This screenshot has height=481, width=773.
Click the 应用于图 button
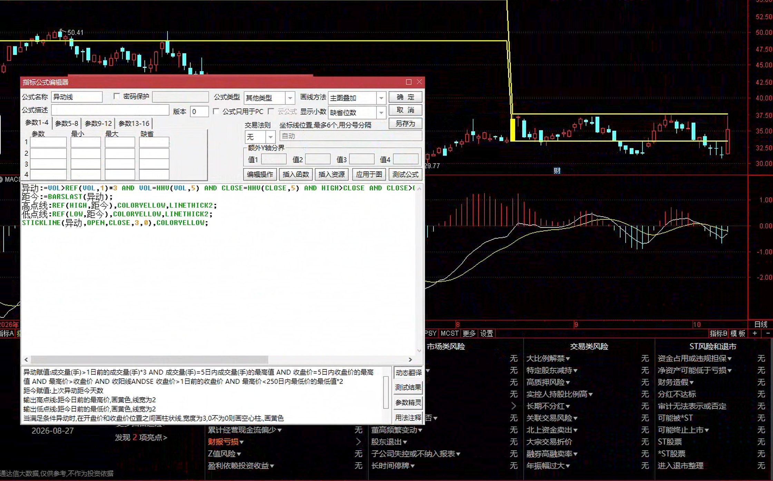[x=369, y=174]
